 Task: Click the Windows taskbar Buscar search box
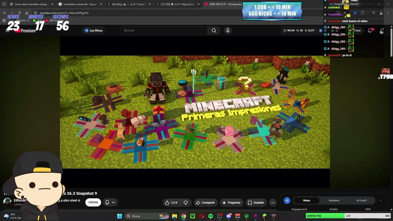coord(148,216)
